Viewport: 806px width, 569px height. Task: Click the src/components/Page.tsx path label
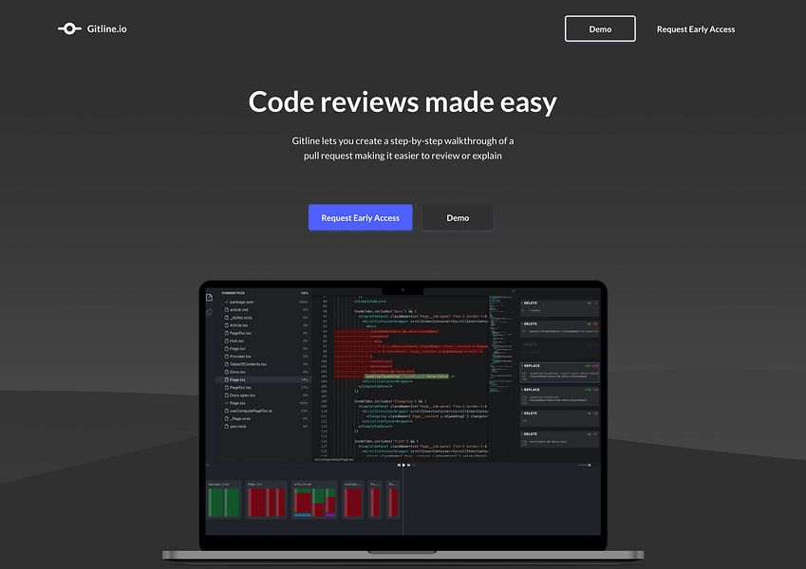[334, 459]
